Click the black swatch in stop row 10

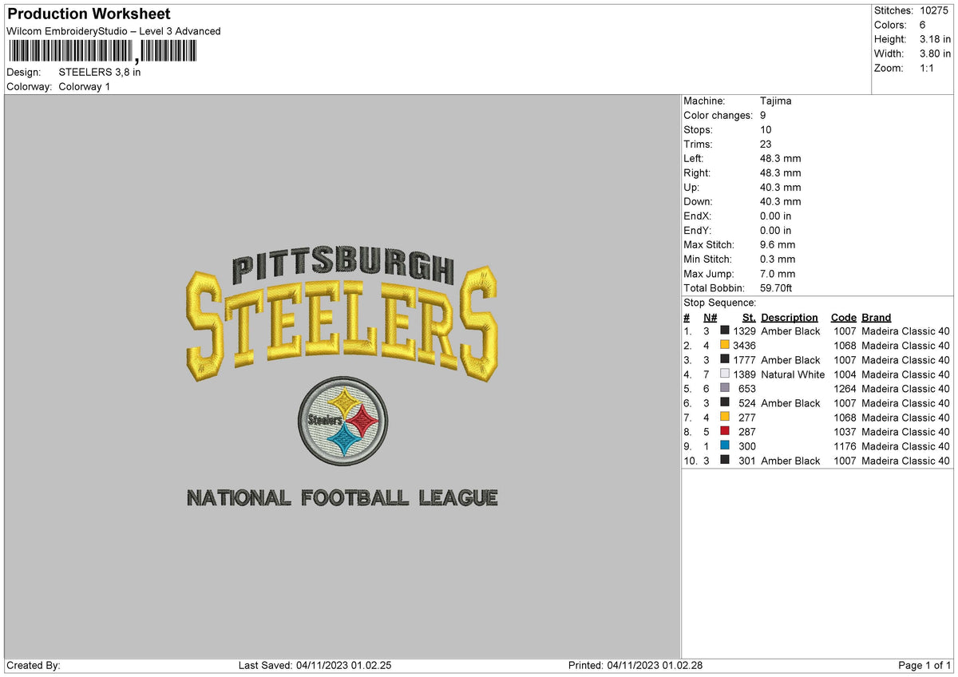(725, 460)
